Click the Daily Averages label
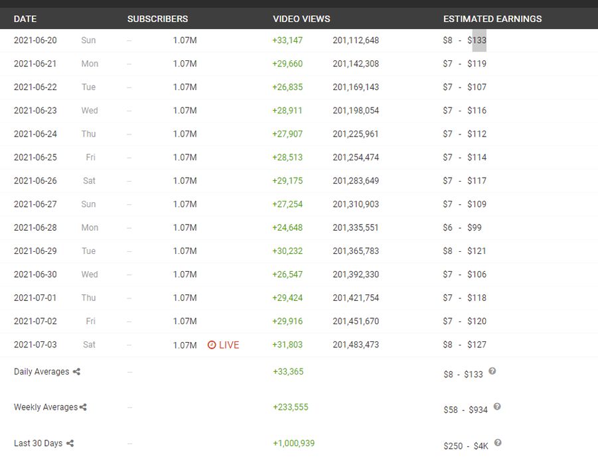 pyautogui.click(x=41, y=372)
